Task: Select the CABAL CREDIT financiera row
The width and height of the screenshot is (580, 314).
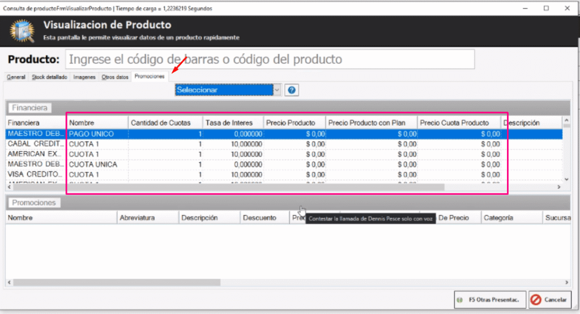Action: (x=36, y=144)
